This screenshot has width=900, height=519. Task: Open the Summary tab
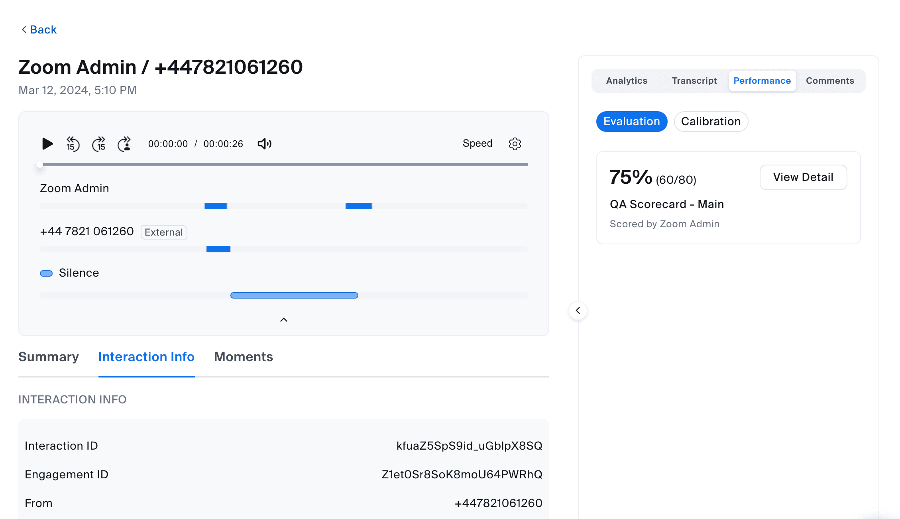(49, 357)
